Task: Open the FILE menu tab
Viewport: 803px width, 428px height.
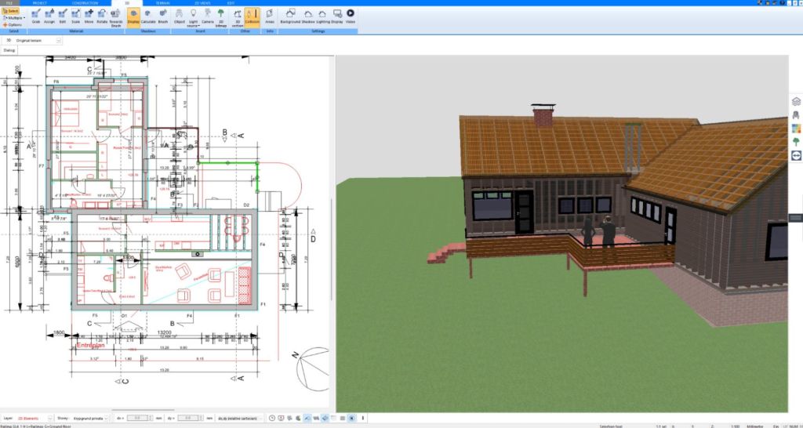Action: point(9,3)
